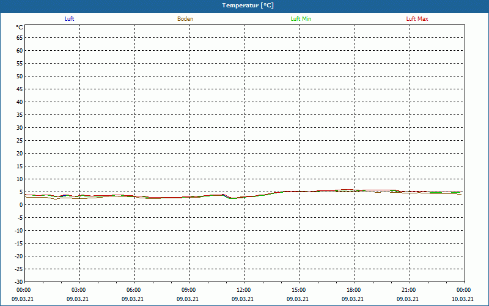Screen dimensions: 489x306
Task: Click the Luft Min legend label
Action: 301,19
